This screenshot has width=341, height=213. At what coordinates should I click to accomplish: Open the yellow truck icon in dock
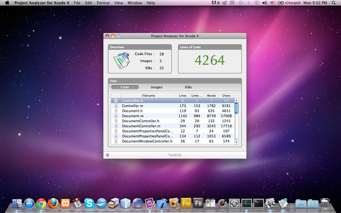[x=113, y=204]
